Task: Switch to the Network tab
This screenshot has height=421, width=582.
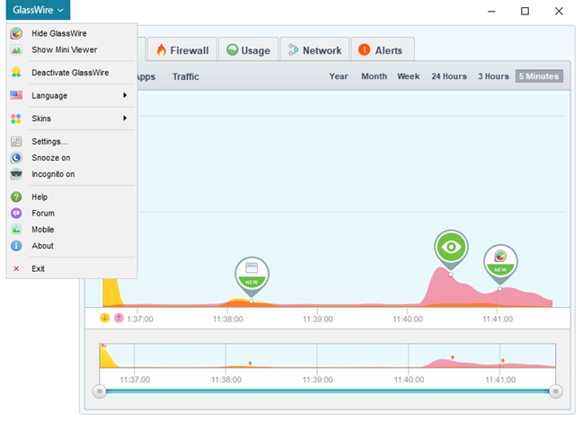Action: [x=314, y=49]
